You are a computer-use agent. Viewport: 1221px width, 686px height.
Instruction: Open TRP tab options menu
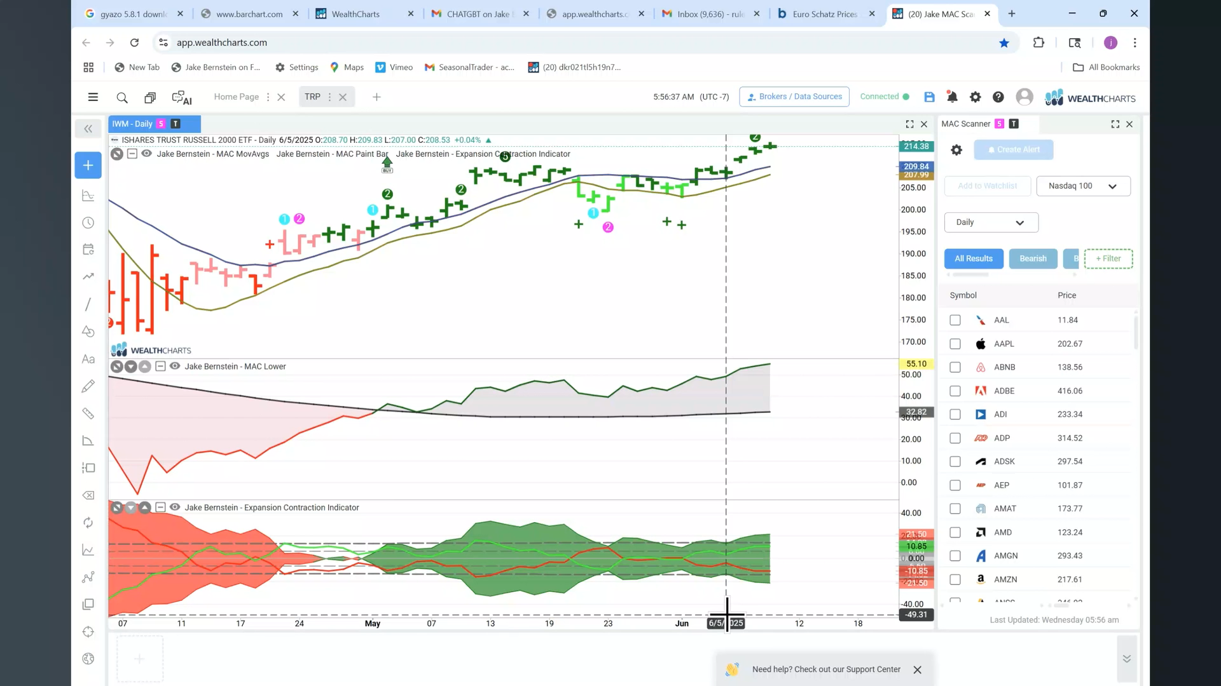(x=329, y=97)
